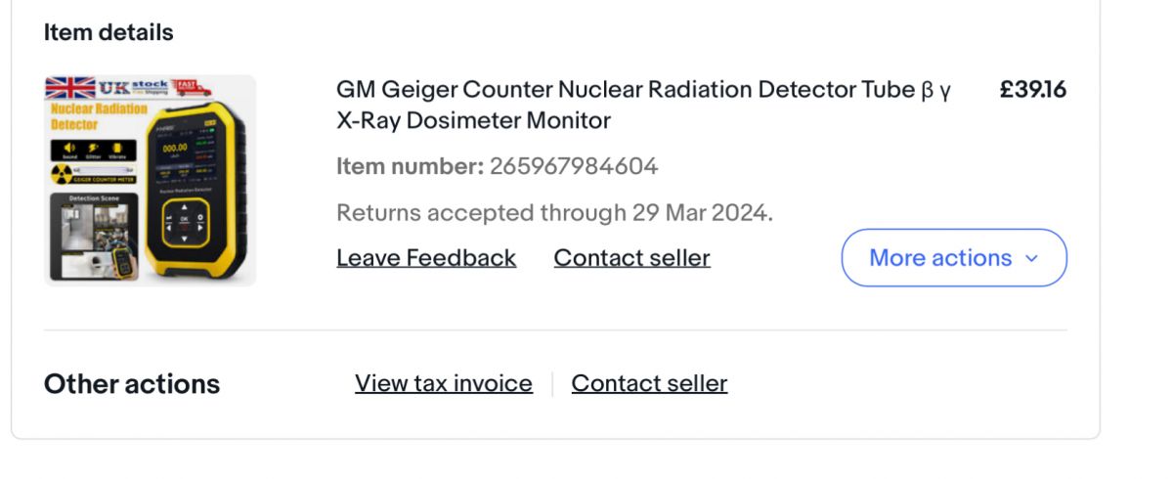Open the Geiger counter product thumbnail

click(150, 181)
